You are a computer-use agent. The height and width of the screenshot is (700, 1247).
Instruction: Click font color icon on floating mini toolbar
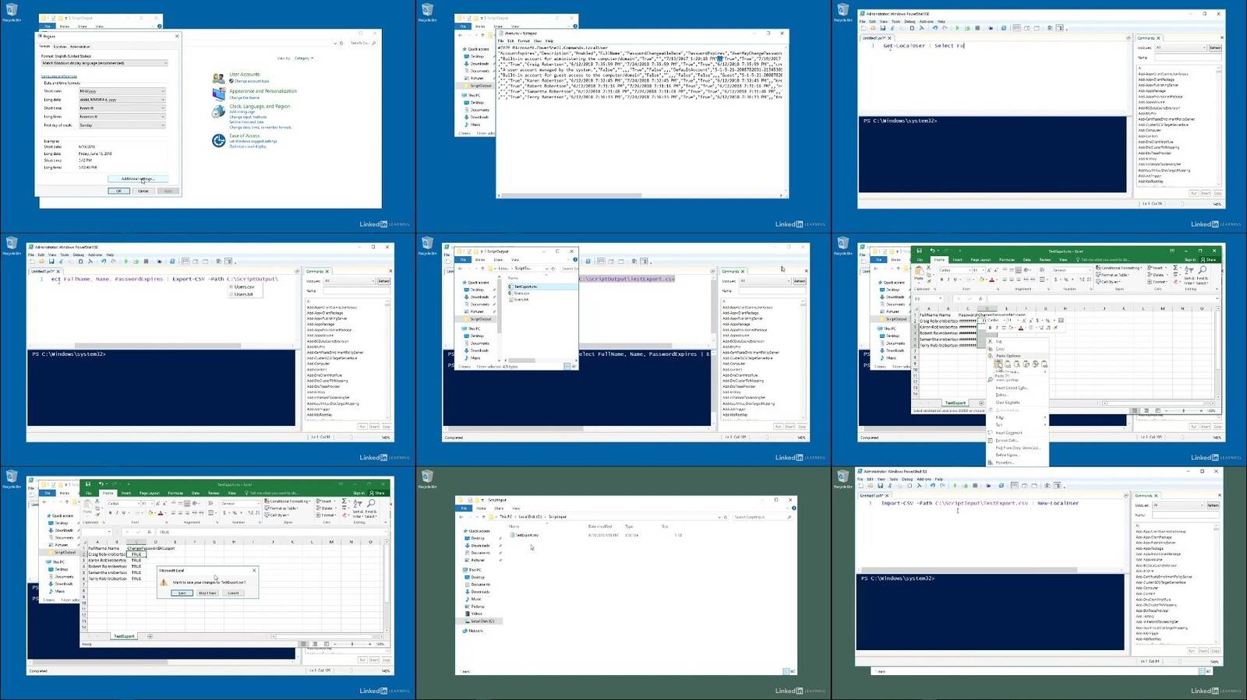click(1020, 328)
